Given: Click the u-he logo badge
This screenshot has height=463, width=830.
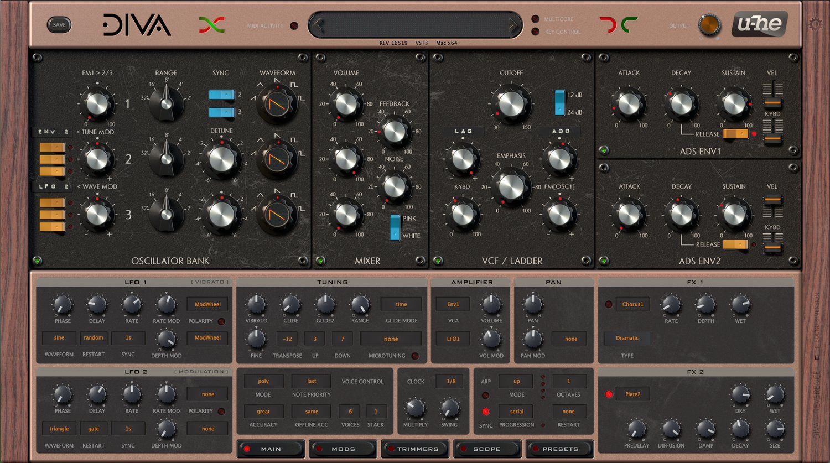Looking at the screenshot, I should tap(760, 24).
